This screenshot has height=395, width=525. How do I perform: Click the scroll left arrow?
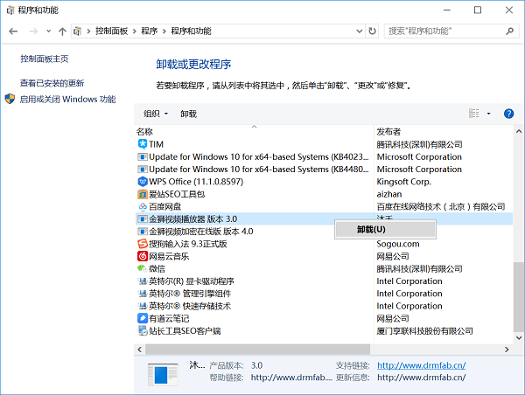pyautogui.click(x=140, y=350)
